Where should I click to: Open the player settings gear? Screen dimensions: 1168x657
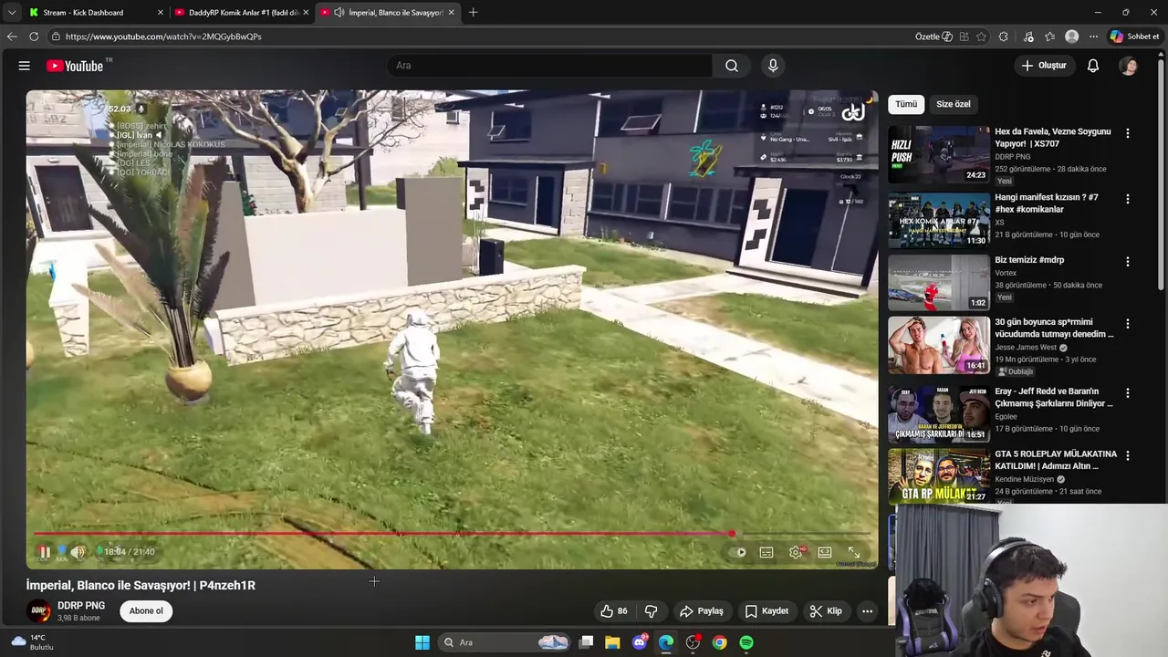click(796, 552)
